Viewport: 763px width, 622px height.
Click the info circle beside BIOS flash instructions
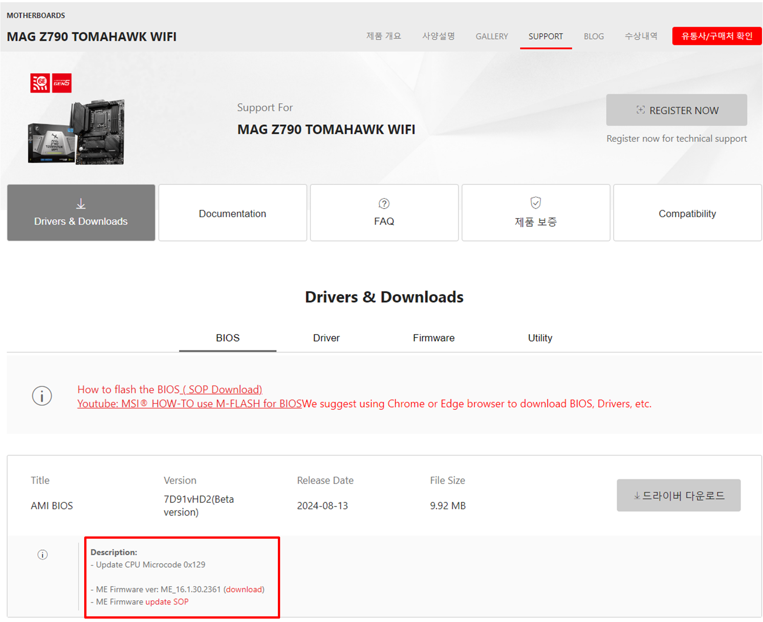click(x=42, y=396)
